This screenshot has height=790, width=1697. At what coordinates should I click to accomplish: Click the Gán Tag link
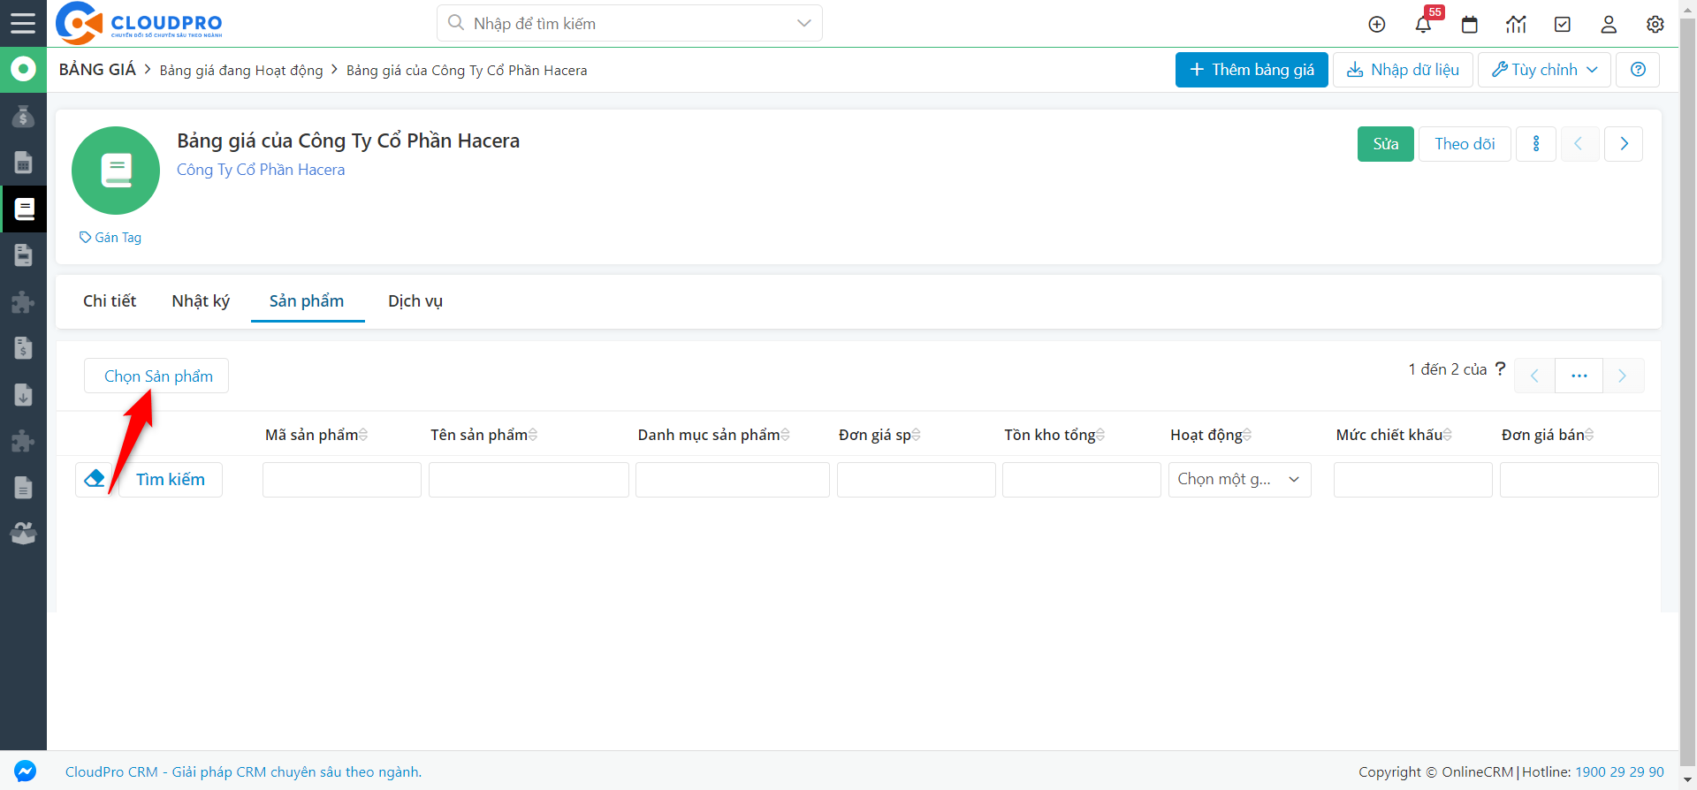(110, 238)
